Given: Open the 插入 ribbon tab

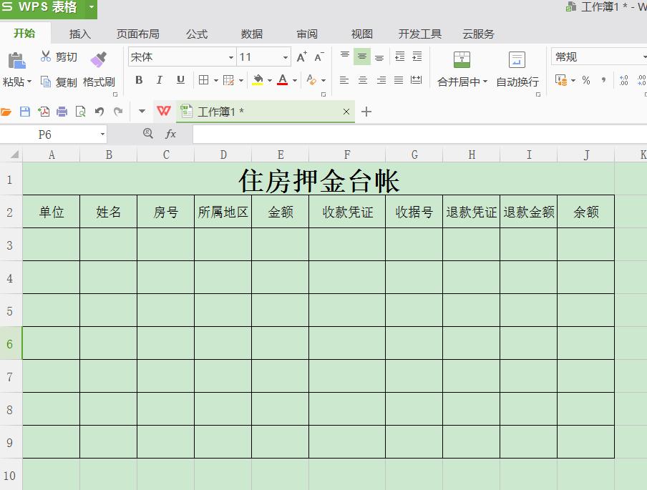Looking at the screenshot, I should click(79, 33).
